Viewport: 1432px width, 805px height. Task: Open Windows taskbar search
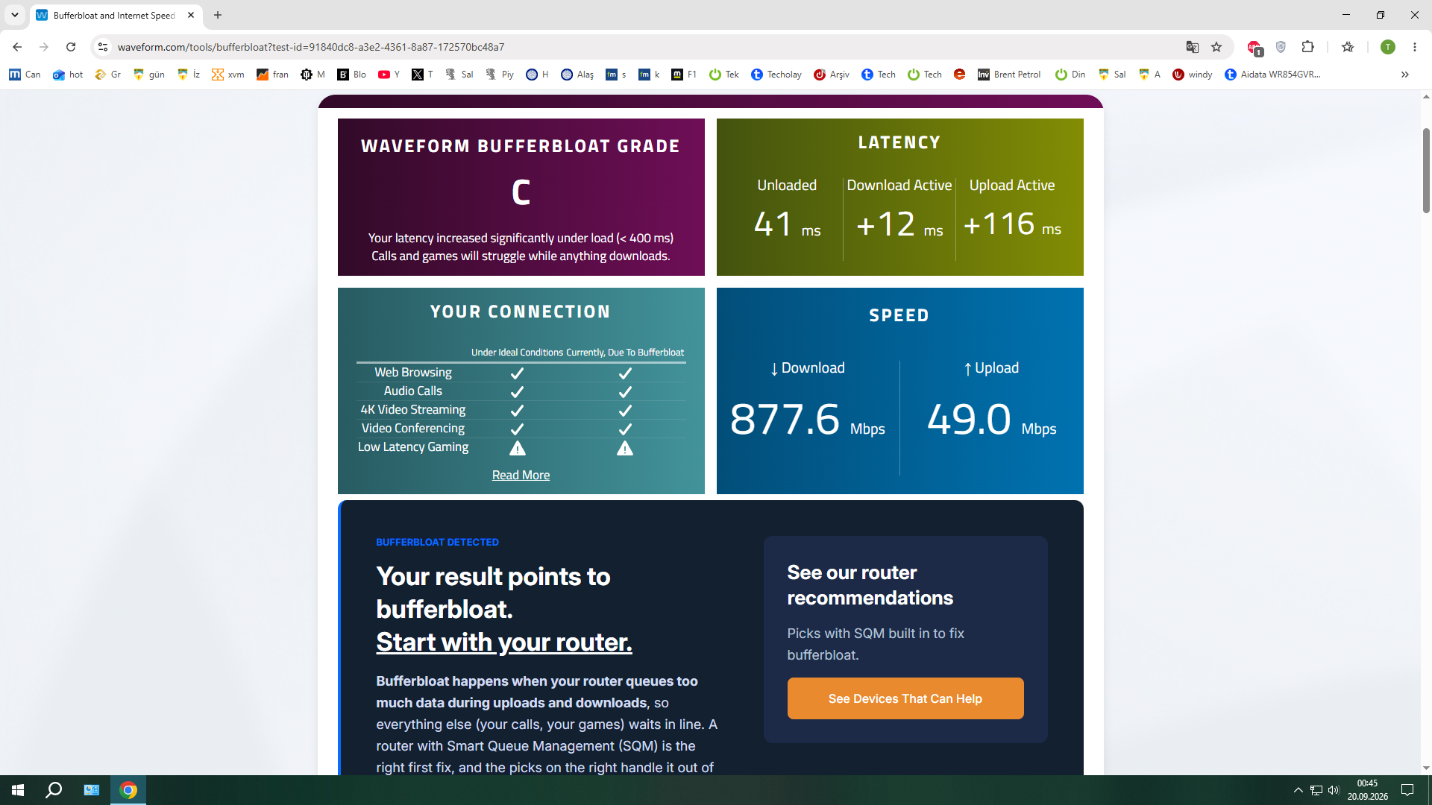pos(54,790)
